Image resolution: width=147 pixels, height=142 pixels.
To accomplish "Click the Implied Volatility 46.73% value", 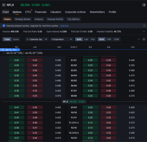I will [x=117, y=32].
